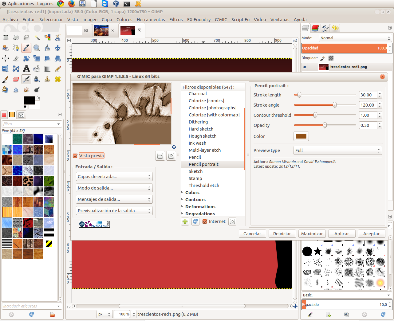Open the Herramientas menu
This screenshot has height=321, width=394.
151,20
